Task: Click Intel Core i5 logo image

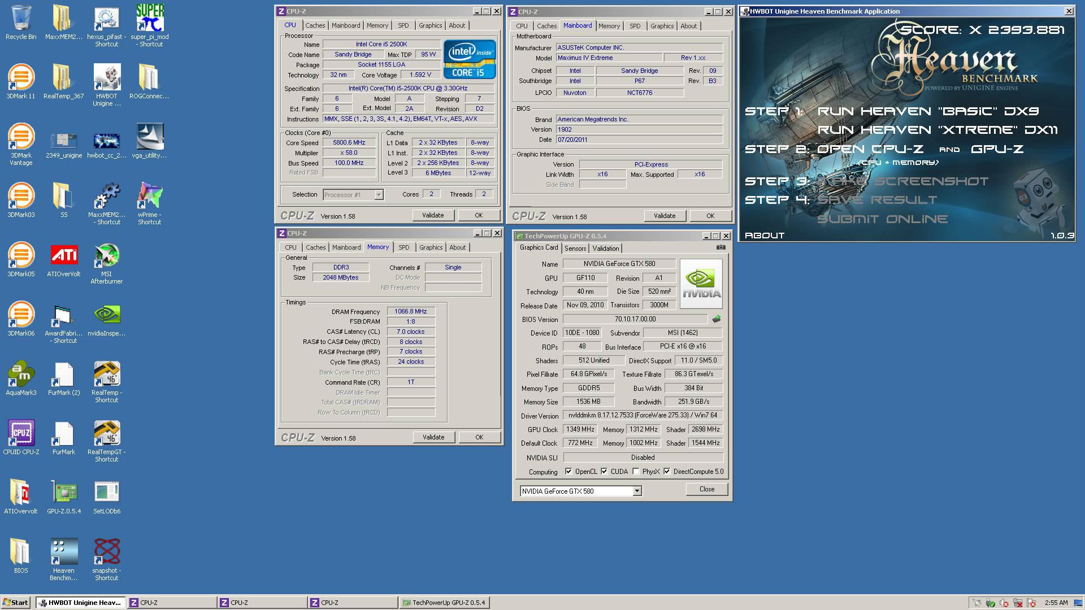Action: pos(470,59)
